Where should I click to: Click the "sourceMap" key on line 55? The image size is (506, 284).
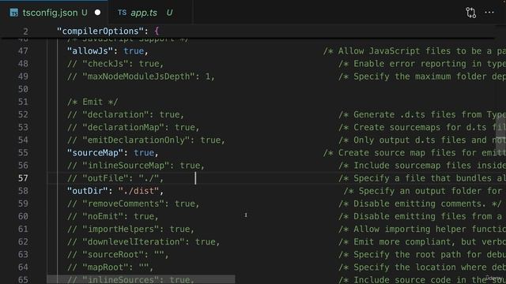click(x=95, y=152)
